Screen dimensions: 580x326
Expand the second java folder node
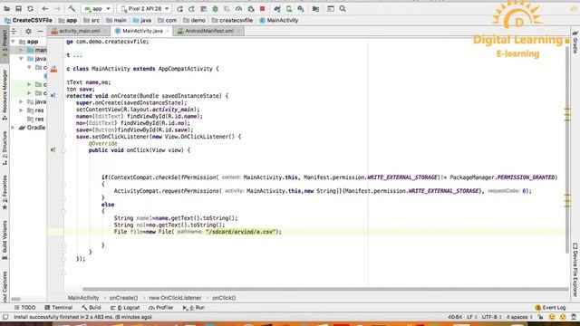[x=21, y=101]
